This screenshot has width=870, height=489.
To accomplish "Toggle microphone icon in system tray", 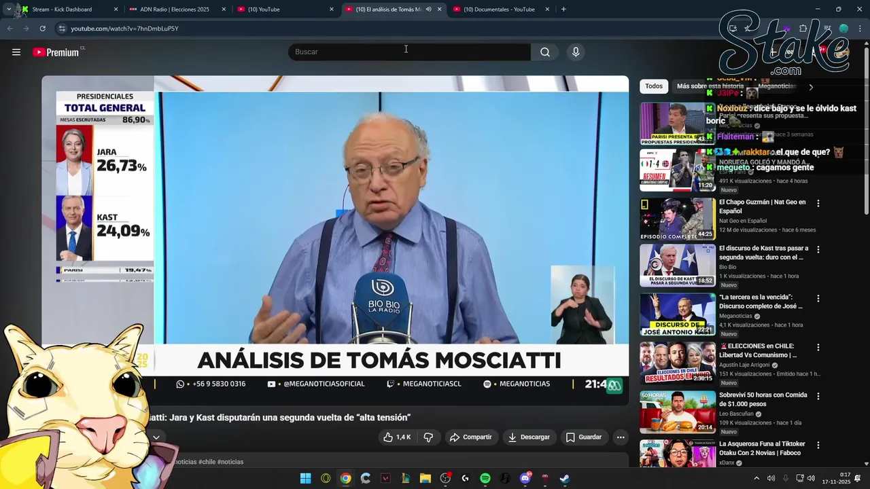I will pyautogui.click(x=786, y=478).
